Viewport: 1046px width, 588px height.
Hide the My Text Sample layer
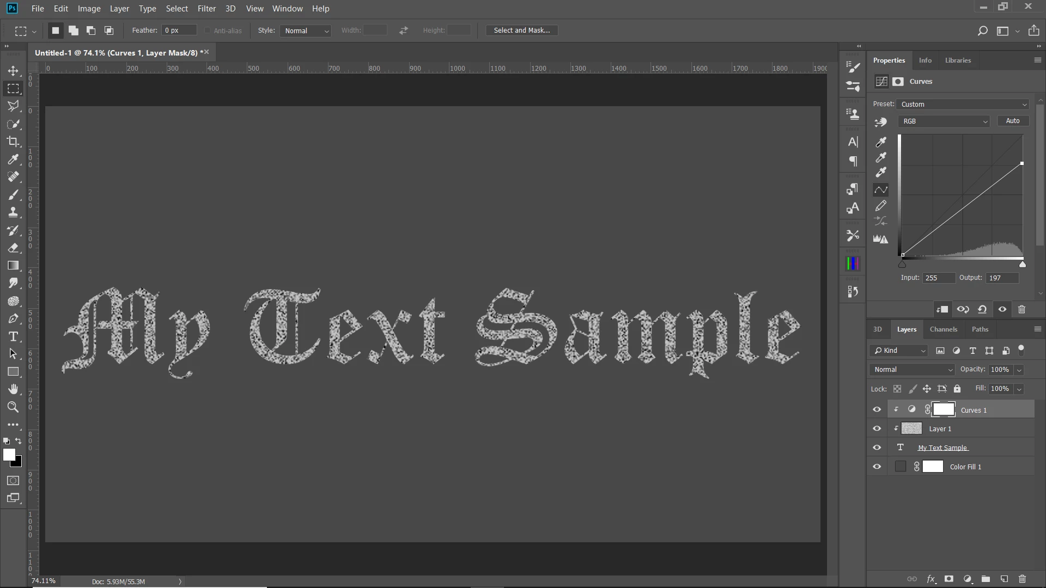[x=877, y=448]
